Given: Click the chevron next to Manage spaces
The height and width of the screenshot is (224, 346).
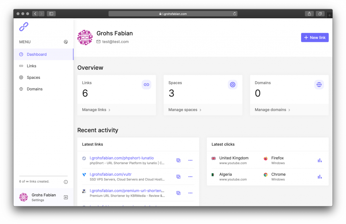Looking at the screenshot, I should pos(200,110).
